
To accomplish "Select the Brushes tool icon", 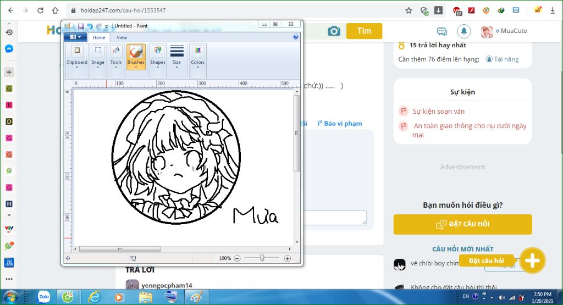I will point(136,52).
